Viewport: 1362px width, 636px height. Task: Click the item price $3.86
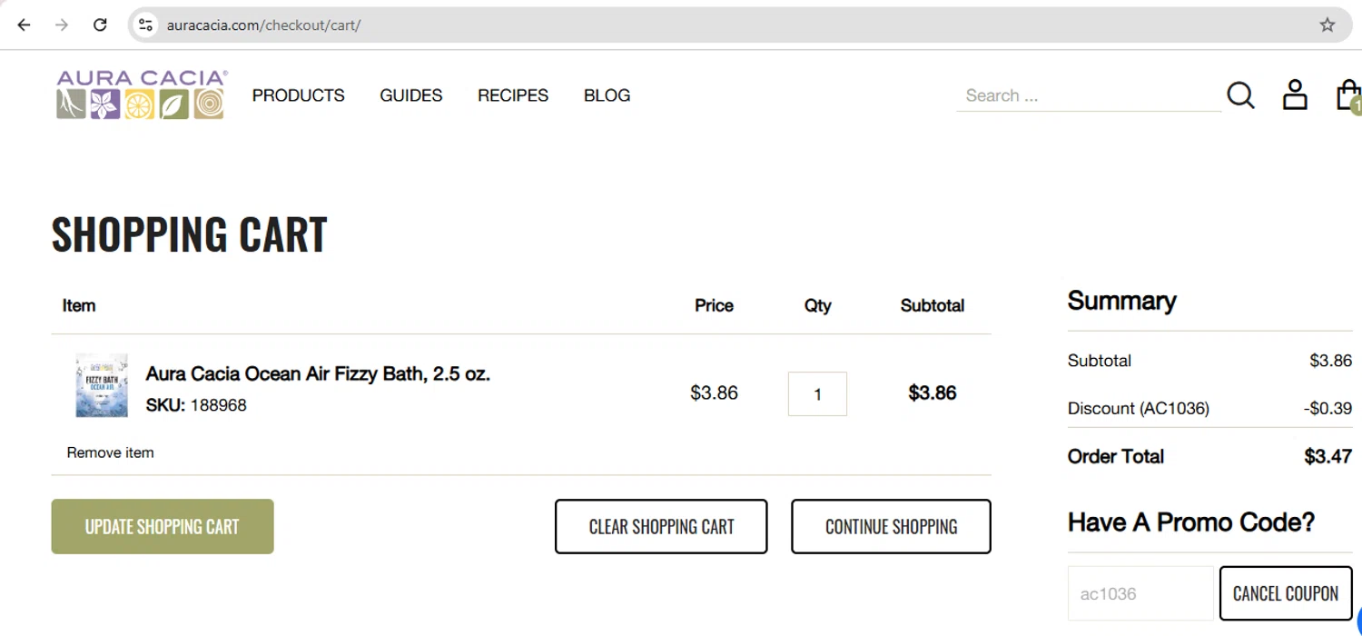[x=715, y=393]
